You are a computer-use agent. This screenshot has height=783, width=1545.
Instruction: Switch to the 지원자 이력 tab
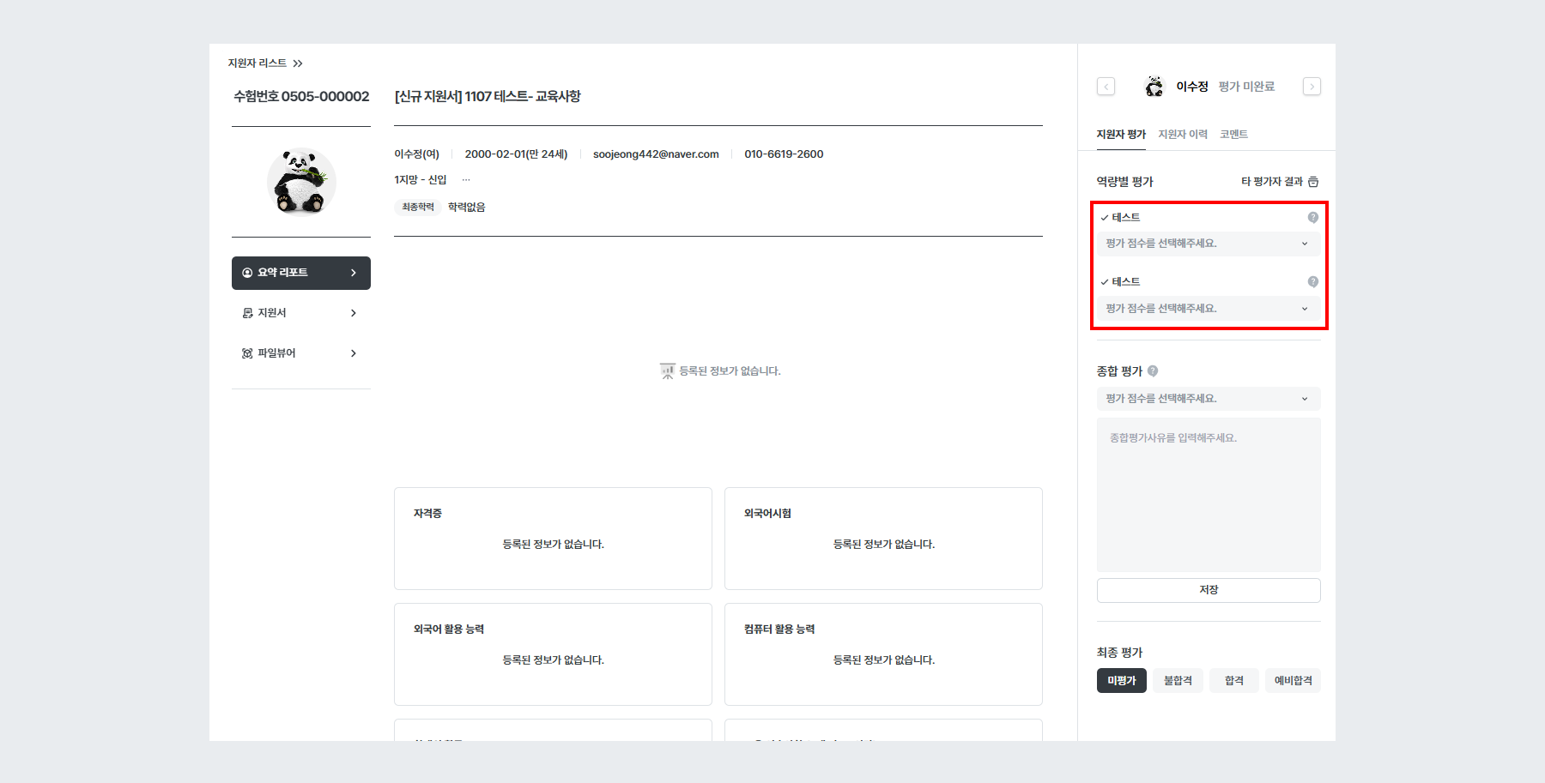point(1183,134)
